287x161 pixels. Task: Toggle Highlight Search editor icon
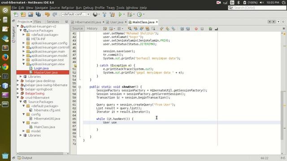(148, 29)
